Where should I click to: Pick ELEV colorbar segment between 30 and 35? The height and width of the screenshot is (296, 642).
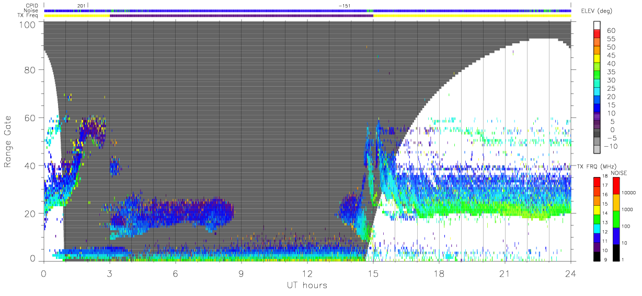pyautogui.click(x=597, y=75)
